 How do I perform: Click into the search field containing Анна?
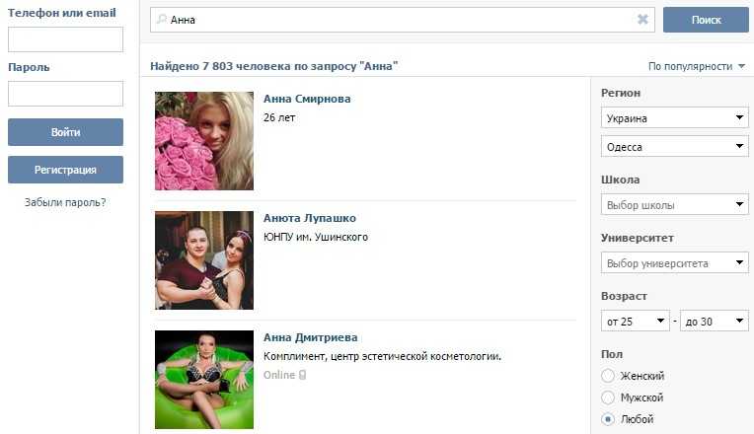point(402,20)
